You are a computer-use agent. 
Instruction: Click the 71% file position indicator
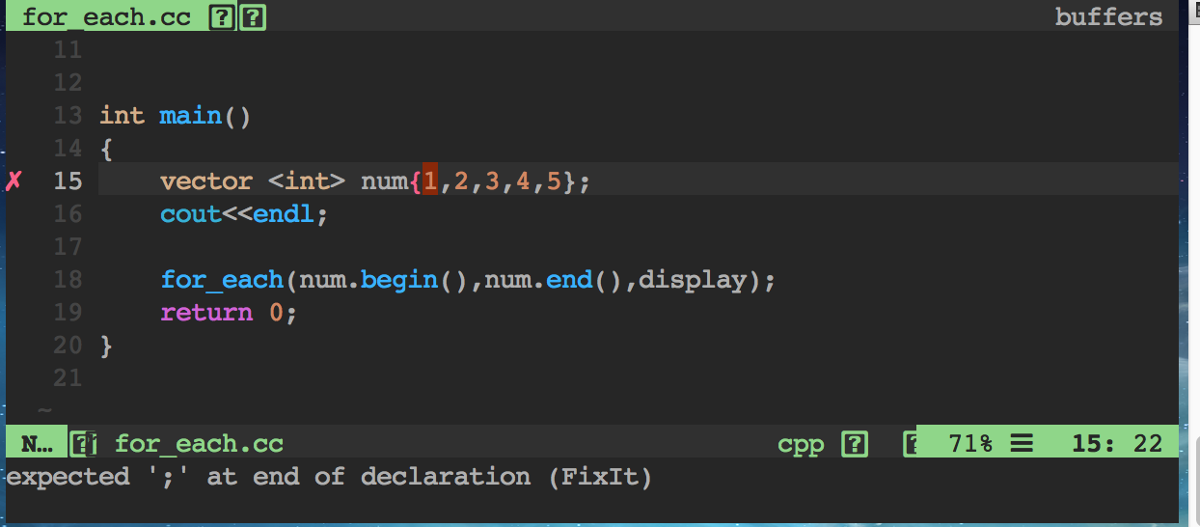(x=970, y=444)
